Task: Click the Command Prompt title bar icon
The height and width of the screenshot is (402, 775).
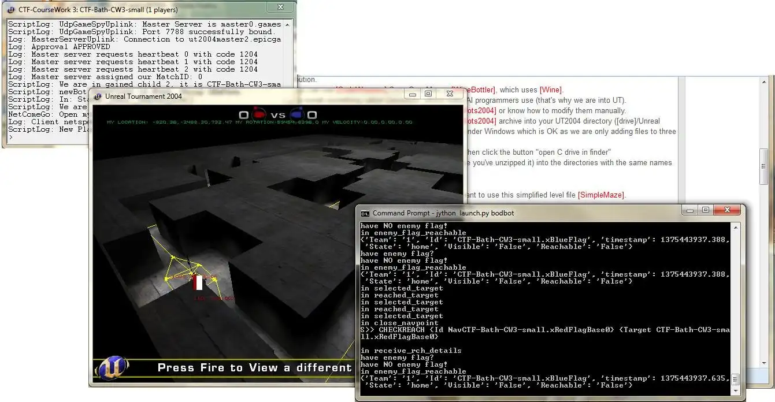Action: click(x=365, y=213)
